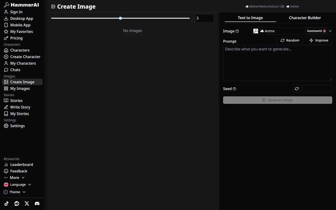Open the Anime image model dropdown
Screen dimensions: 336x210
(291, 31)
